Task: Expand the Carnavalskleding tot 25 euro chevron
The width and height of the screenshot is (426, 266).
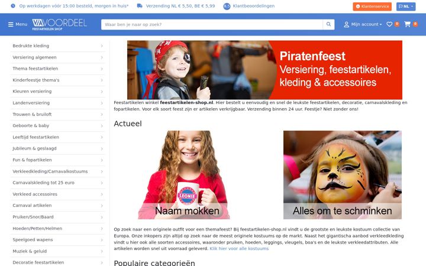Action: tap(102, 183)
